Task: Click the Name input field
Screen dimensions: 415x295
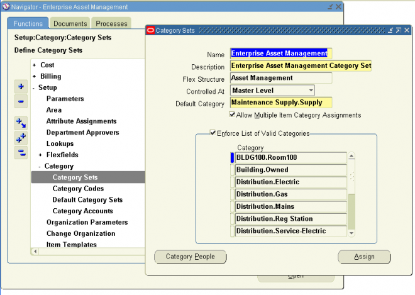Action: (281, 53)
